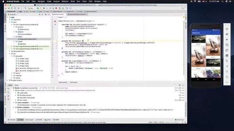The width and height of the screenshot is (234, 131).
Task: Select MainActivity in project tree
Action: [x=24, y=29]
